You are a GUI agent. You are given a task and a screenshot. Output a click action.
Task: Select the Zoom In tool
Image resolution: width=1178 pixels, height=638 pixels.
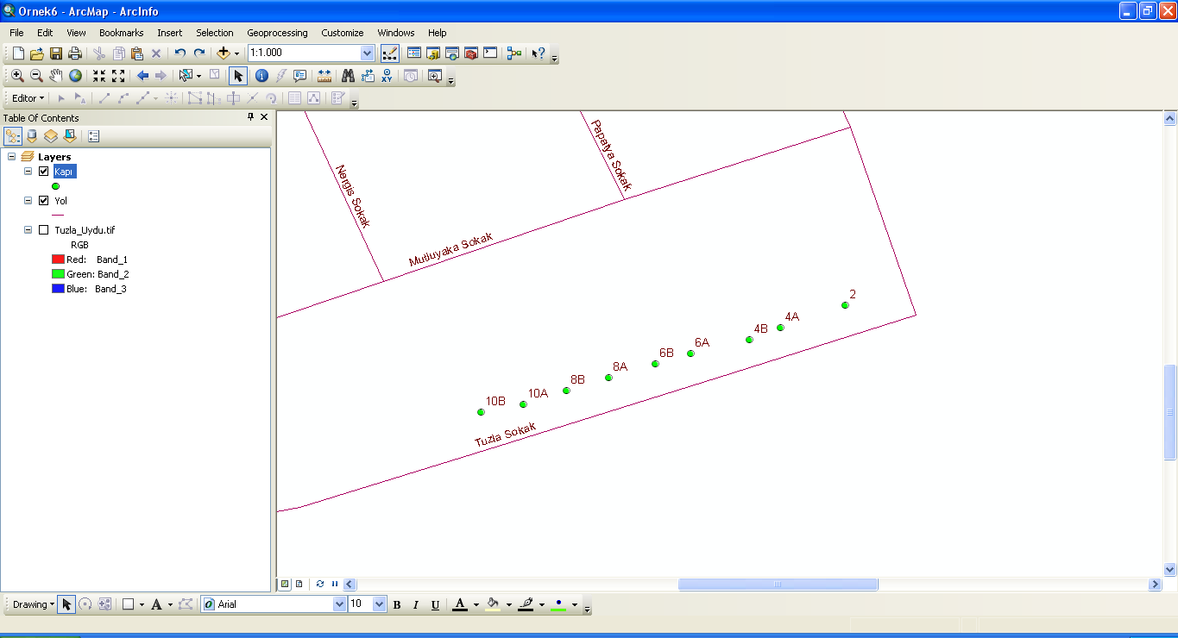[x=18, y=76]
